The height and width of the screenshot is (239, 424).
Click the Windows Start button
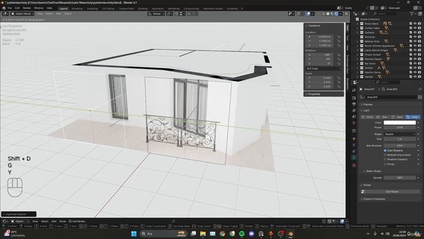click(134, 234)
